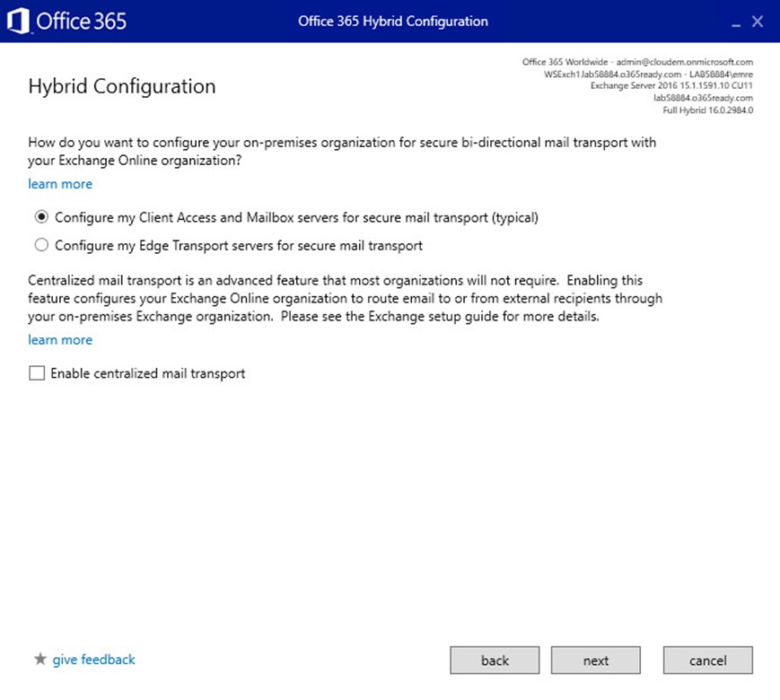The height and width of the screenshot is (700, 780).
Task: Enable the centralized mail transport checkbox
Action: (x=37, y=373)
